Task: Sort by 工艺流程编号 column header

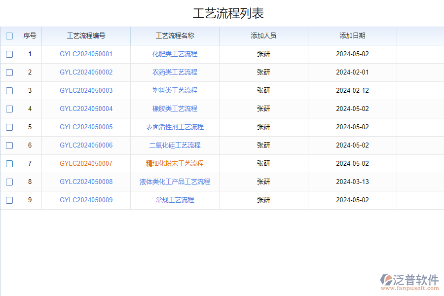Action: [x=86, y=36]
